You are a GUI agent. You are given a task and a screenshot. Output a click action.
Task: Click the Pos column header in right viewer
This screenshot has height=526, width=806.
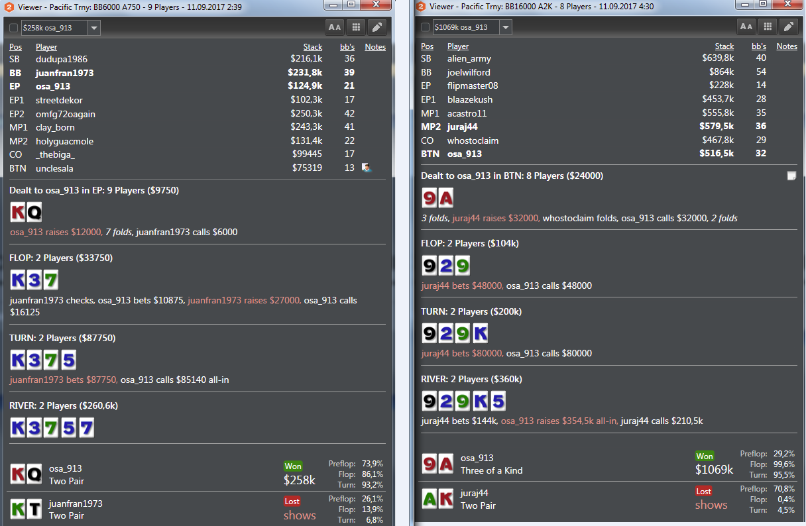[428, 46]
